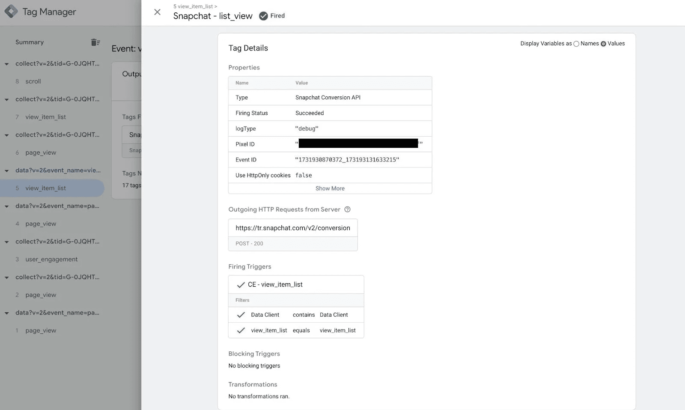
Task: Click checkmark beside view_item_list equals filter
Action: pyautogui.click(x=241, y=330)
